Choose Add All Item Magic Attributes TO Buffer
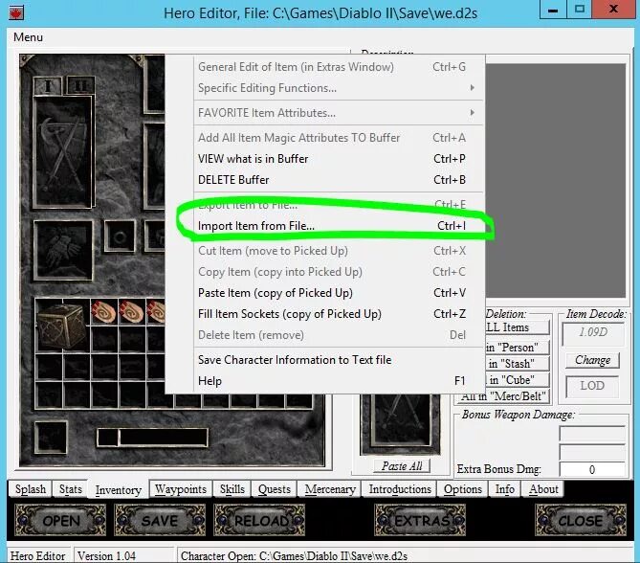 (332, 138)
